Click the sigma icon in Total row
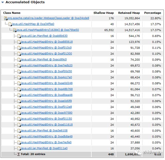This screenshot has height=160, width=165. click(x=19, y=154)
